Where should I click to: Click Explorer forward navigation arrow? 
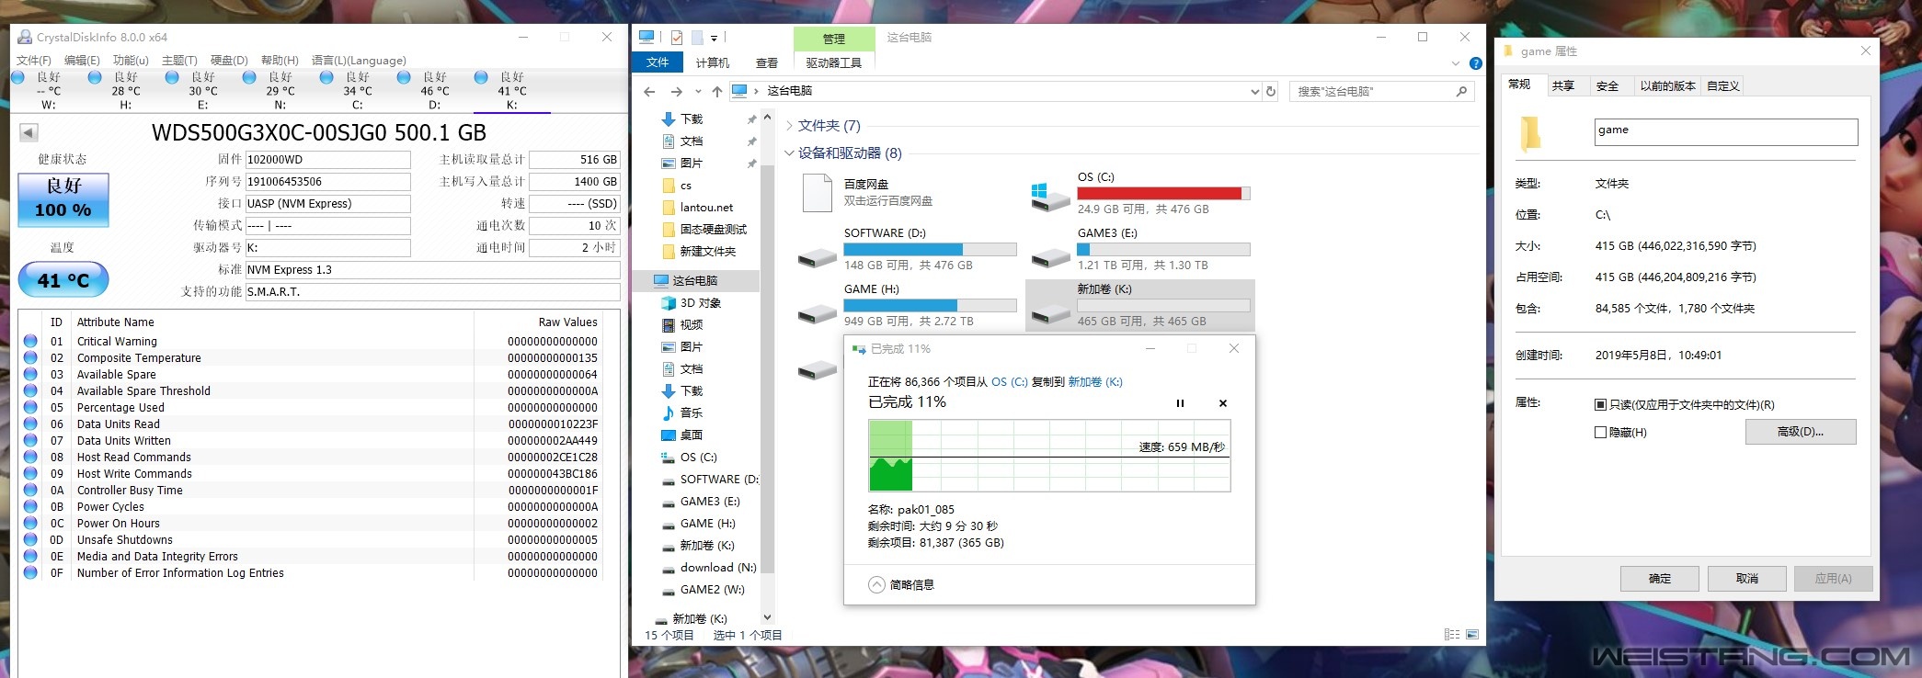click(x=677, y=92)
